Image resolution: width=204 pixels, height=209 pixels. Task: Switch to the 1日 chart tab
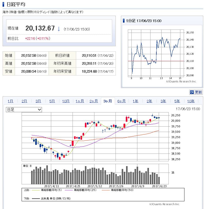[x=10, y=101]
